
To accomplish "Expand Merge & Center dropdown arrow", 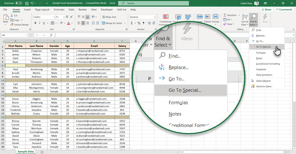I will pyautogui.click(x=125, y=23).
